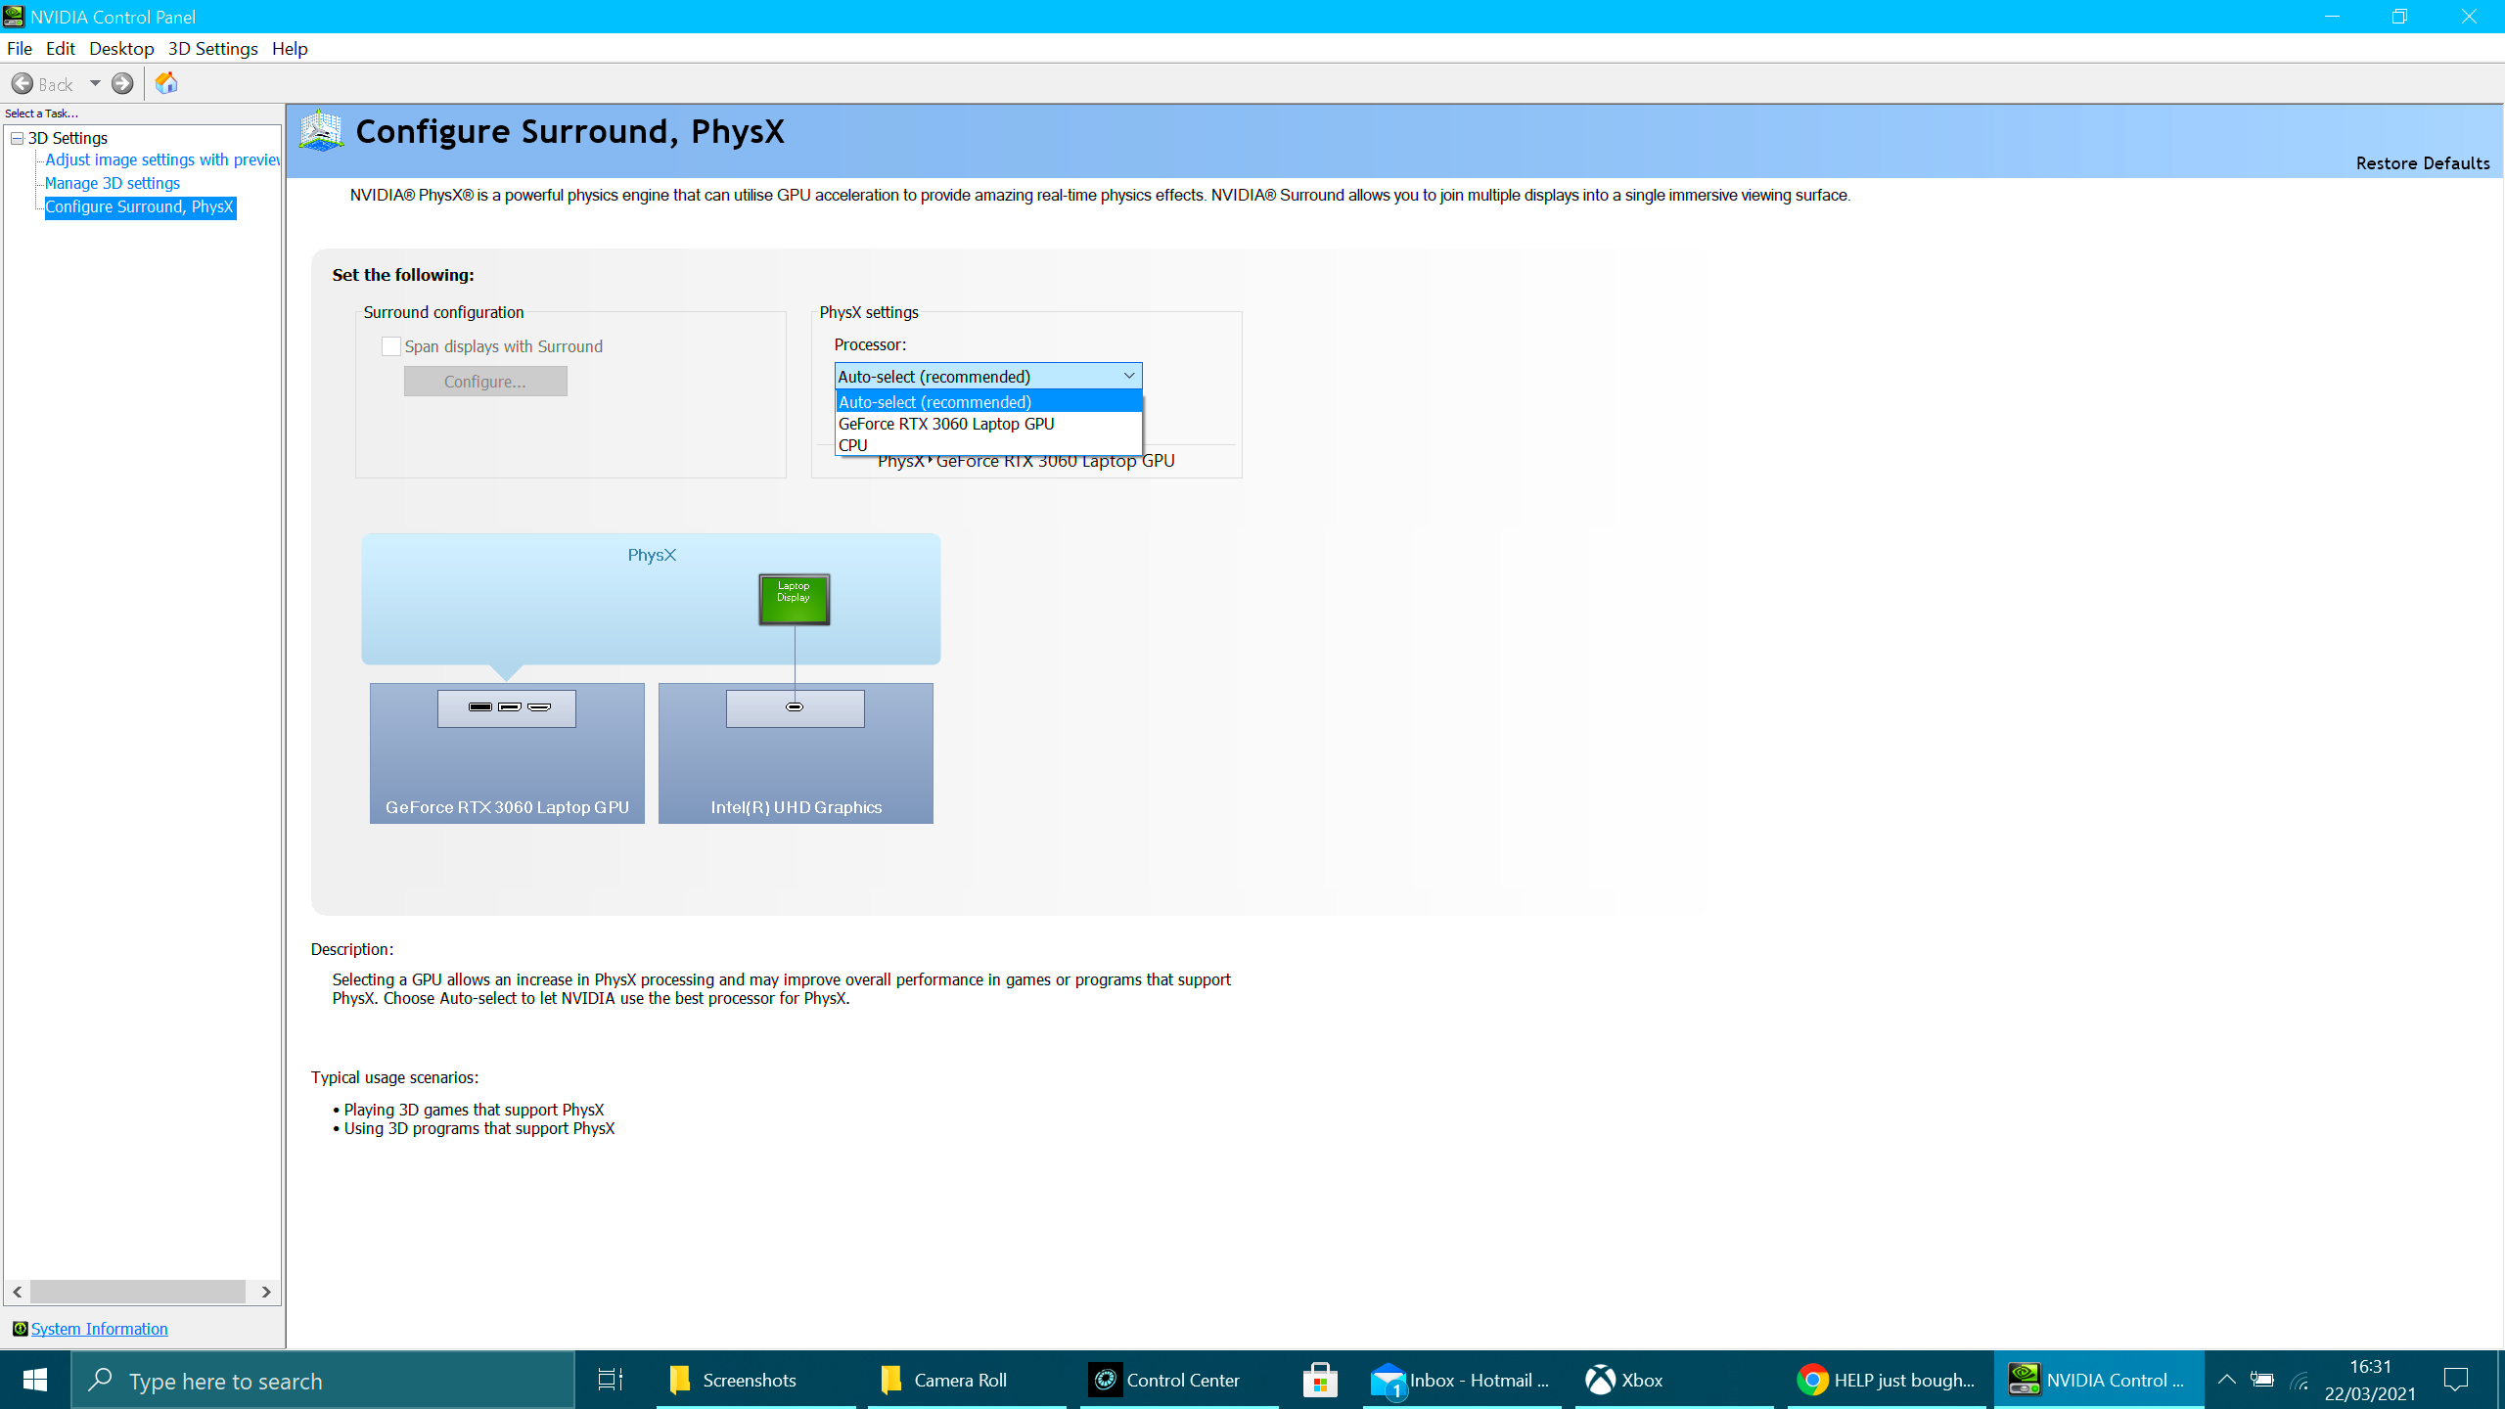Open System Information link
This screenshot has width=2505, height=1409.
click(x=100, y=1329)
